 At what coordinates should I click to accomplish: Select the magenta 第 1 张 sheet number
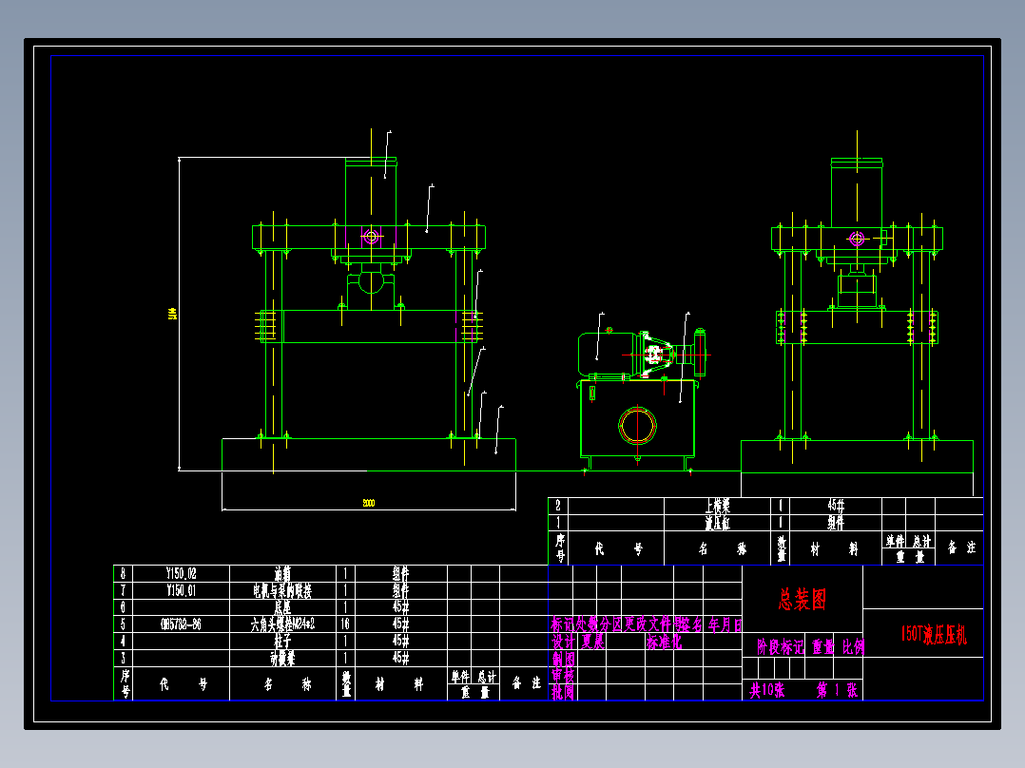click(x=837, y=690)
